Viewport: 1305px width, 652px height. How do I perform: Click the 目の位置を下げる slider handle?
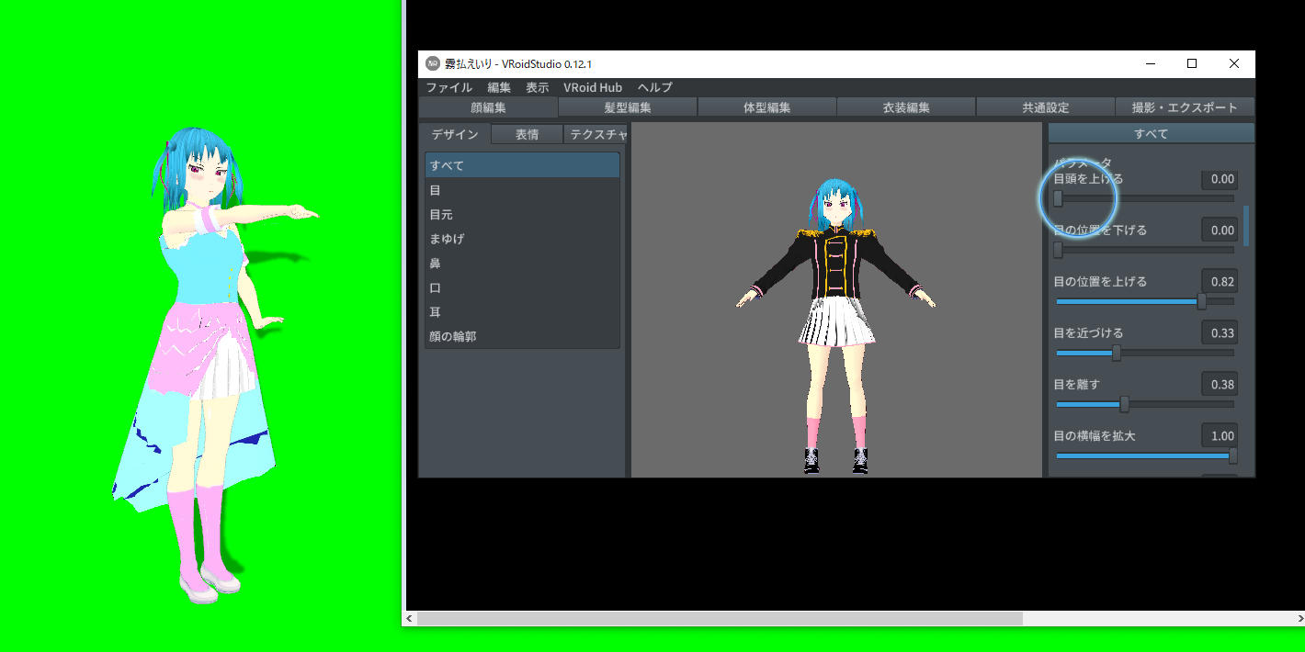1058,250
